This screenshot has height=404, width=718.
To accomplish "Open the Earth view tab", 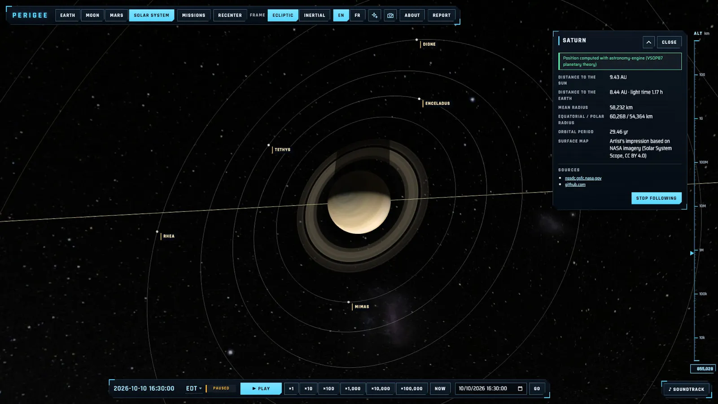I will (x=68, y=15).
